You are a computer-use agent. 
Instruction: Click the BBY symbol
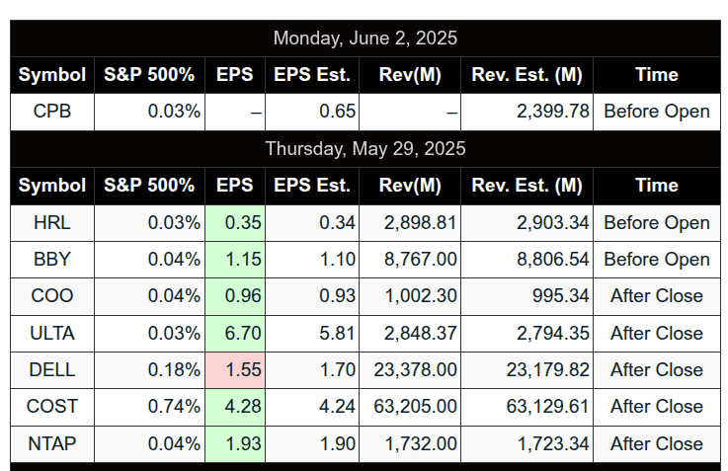tap(52, 260)
